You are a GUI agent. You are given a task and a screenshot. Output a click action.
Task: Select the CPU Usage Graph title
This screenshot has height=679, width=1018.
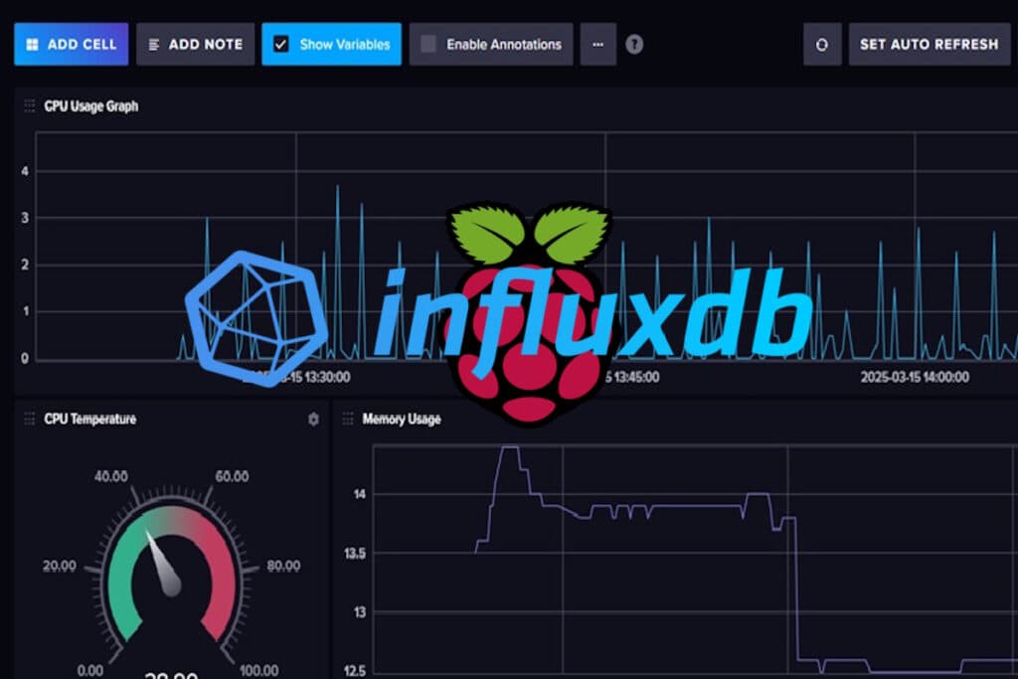(x=91, y=105)
